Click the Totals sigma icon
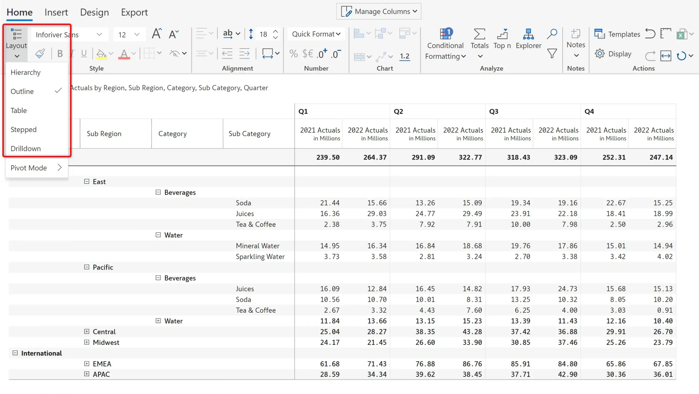Viewport: 699px width, 394px height. click(x=479, y=33)
